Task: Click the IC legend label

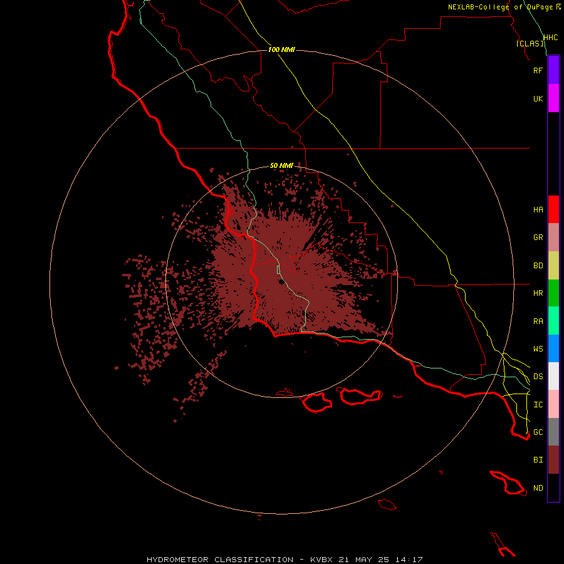Action: click(538, 405)
